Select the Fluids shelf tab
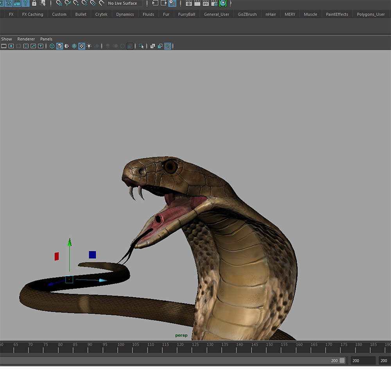This screenshot has width=391, height=391. [148, 14]
